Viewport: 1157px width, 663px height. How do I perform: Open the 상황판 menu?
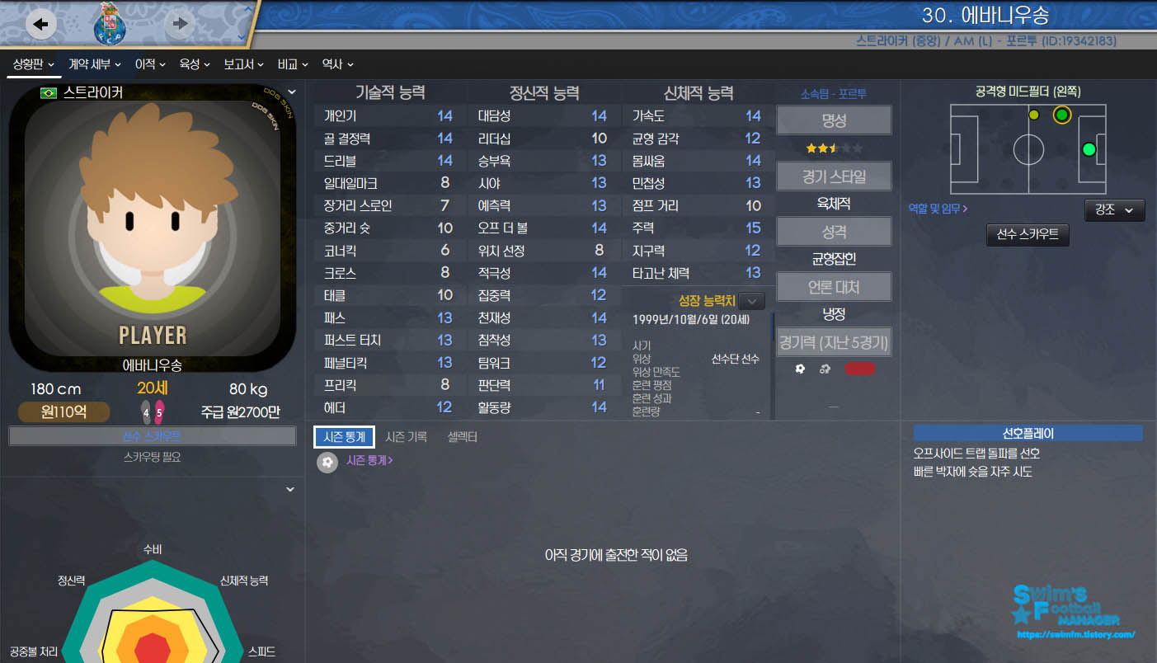point(34,63)
